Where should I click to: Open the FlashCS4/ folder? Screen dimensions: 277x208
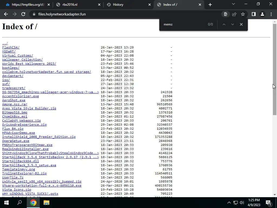click(x=11, y=47)
